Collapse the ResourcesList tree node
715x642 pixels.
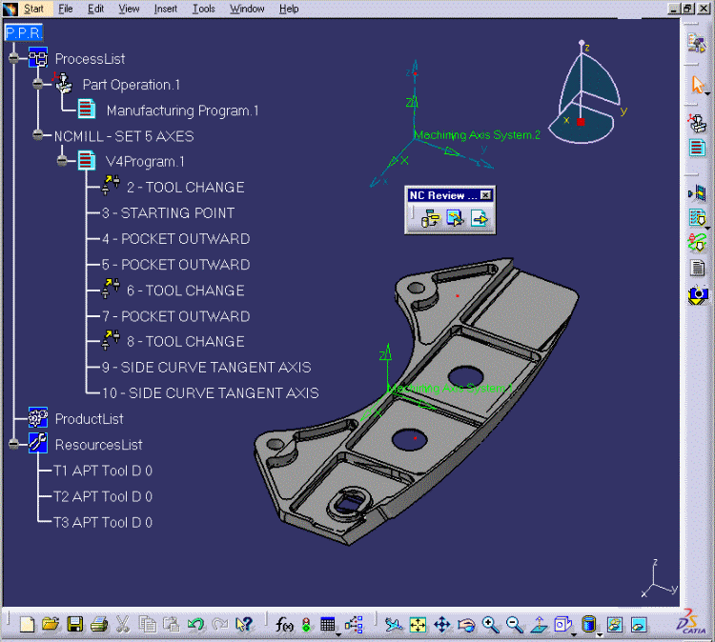tap(13, 444)
